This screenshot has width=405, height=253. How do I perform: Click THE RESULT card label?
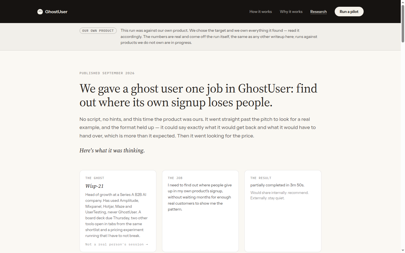(261, 178)
